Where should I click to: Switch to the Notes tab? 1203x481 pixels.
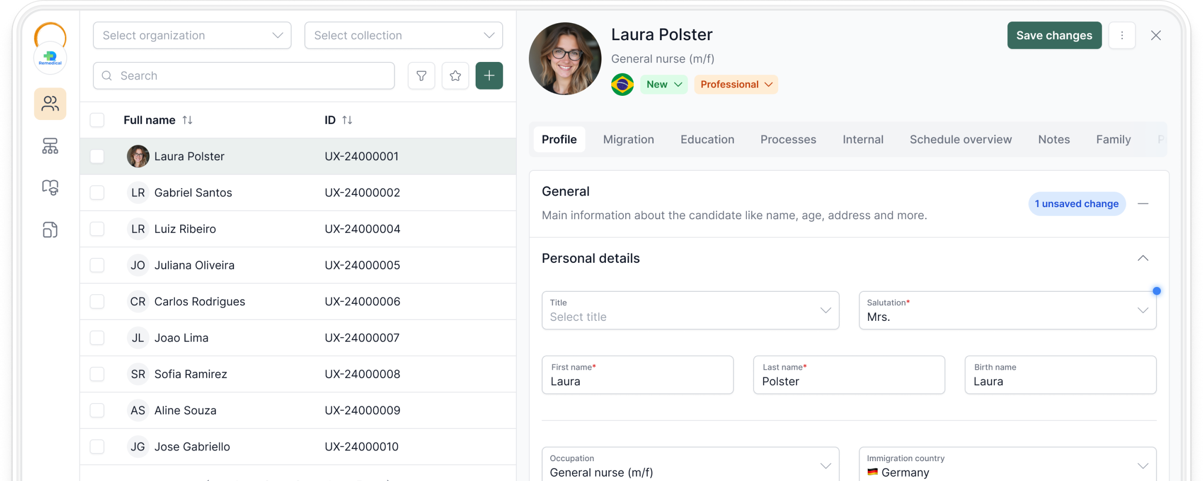(1054, 139)
